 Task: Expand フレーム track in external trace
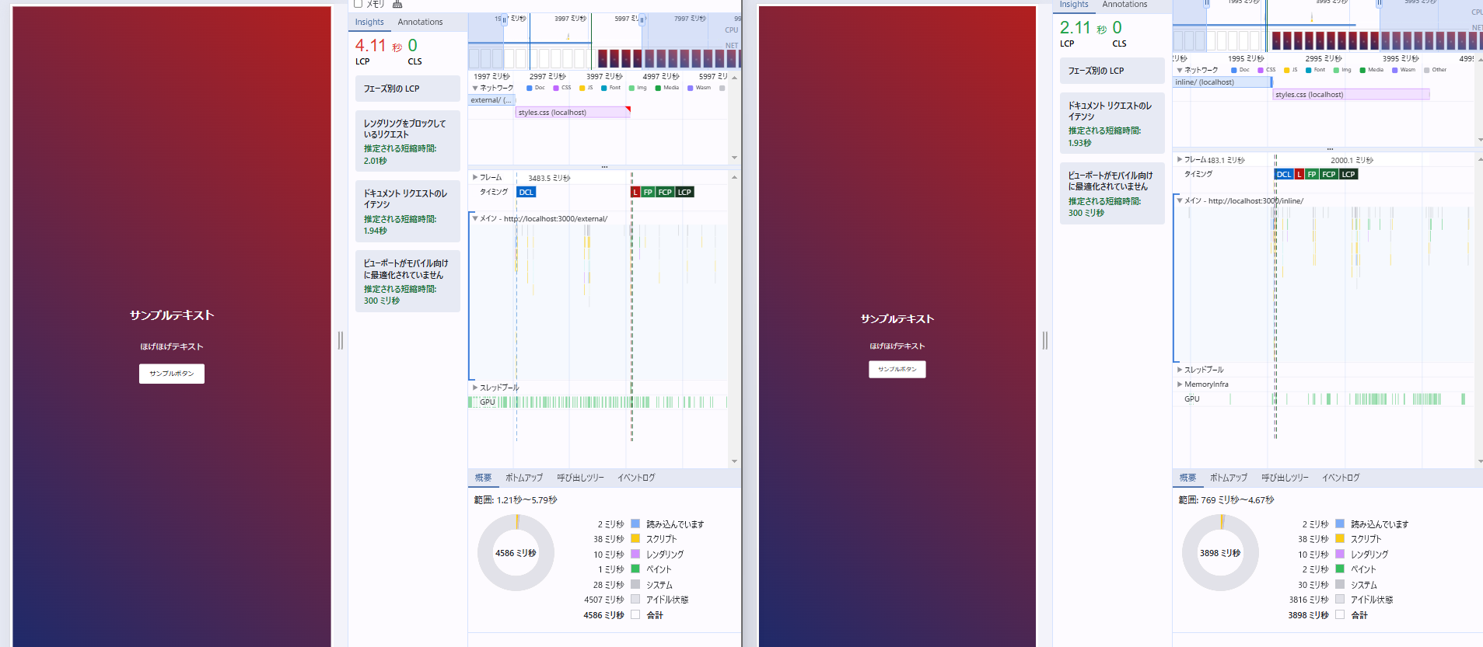pos(475,177)
